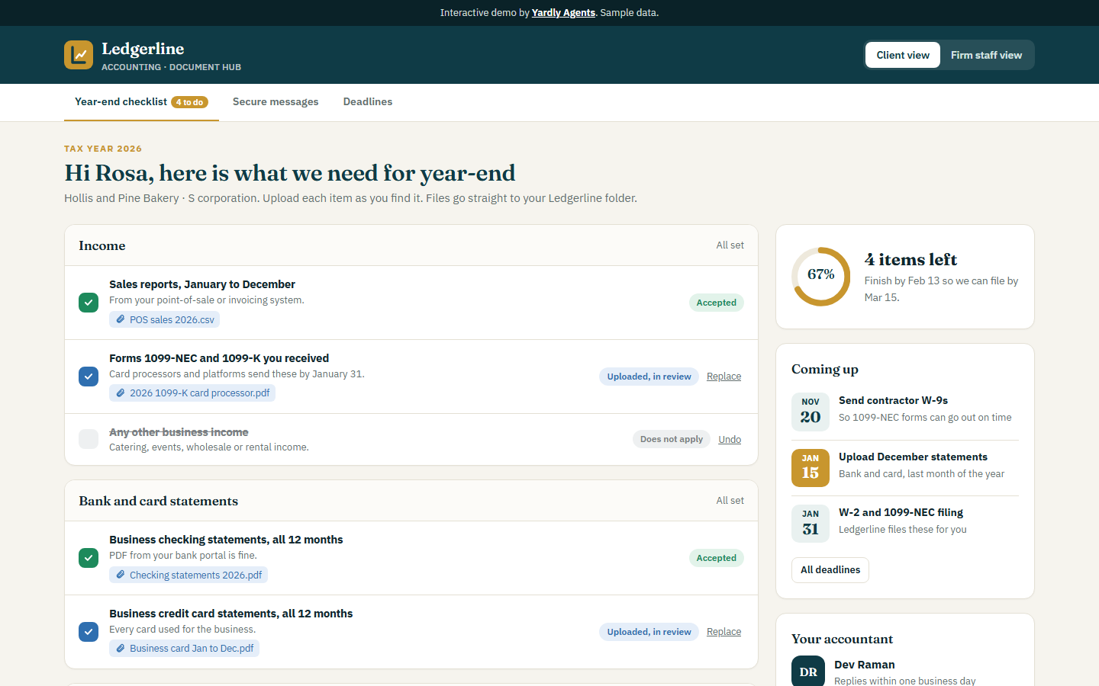The height and width of the screenshot is (686, 1099).
Task: Click the All set label in Income section
Action: point(730,245)
